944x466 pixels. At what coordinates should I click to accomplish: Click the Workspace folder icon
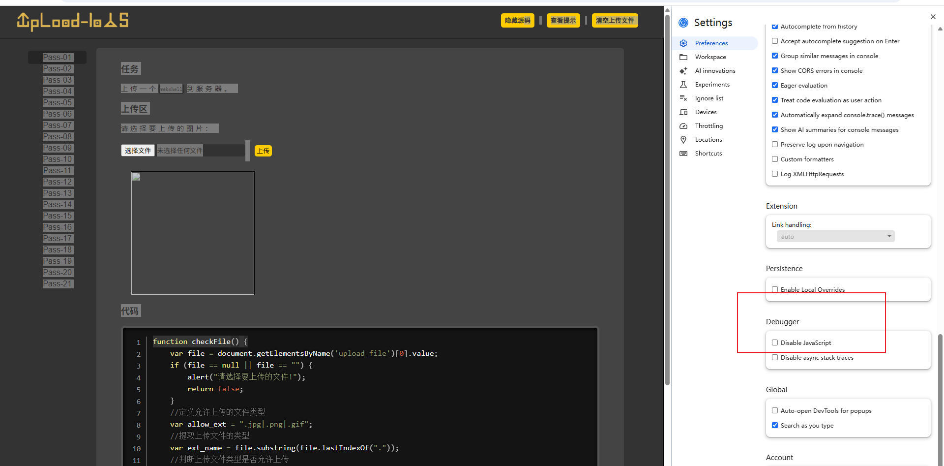[x=683, y=57]
